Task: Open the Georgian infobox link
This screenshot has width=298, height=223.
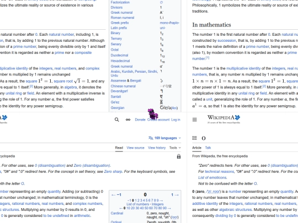Action: [118, 108]
